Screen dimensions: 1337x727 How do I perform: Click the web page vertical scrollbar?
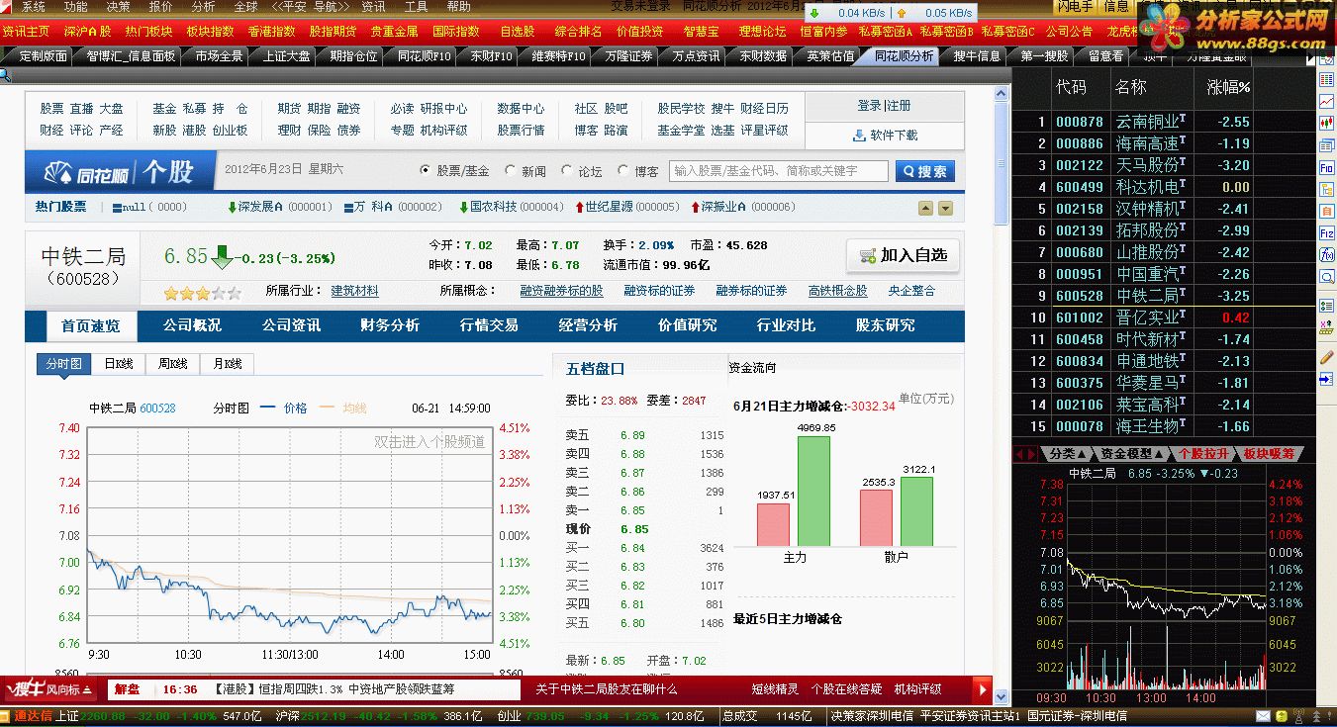coord(1001,394)
